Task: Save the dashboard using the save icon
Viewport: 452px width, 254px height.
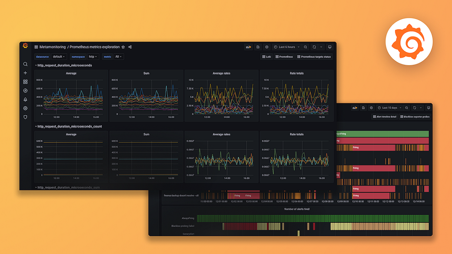Action: pyautogui.click(x=258, y=47)
